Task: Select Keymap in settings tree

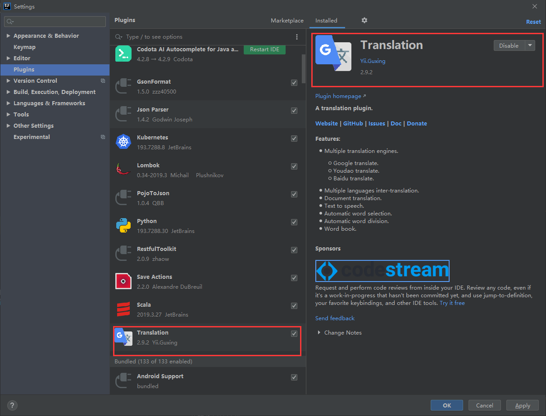Action: click(x=24, y=47)
